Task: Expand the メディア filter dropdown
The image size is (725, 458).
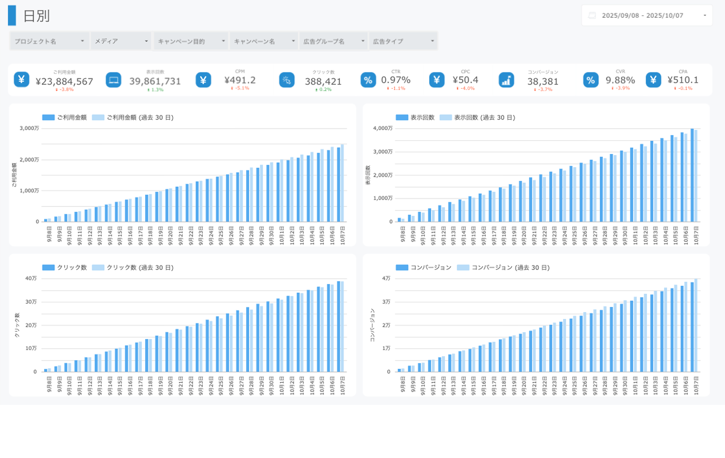Action: (121, 41)
